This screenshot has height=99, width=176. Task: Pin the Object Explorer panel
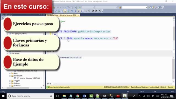pyautogui.click(x=42, y=15)
